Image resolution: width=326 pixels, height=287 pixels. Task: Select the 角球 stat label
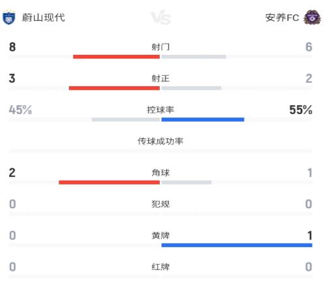click(160, 173)
